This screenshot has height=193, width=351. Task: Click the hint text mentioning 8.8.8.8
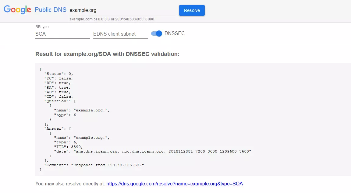coord(112,19)
